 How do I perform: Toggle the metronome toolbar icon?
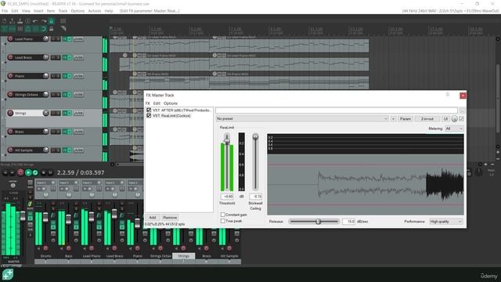pyautogui.click(x=51, y=21)
